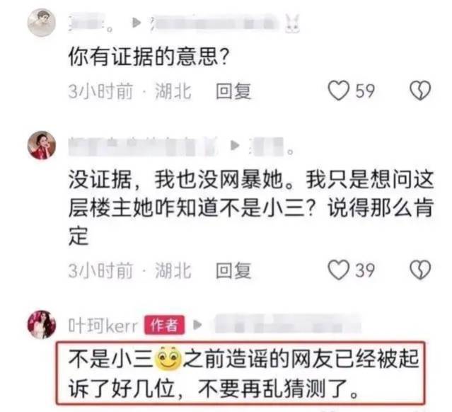Dislike the "你有证据的意思?" comment

point(420,91)
